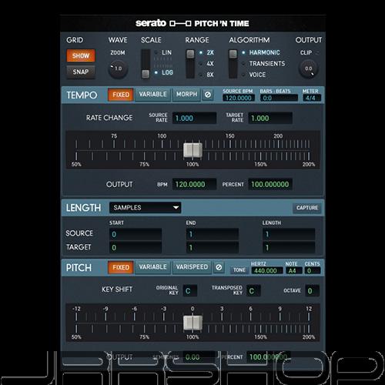Click the tempo bypass circle-slash icon
Viewport: 385px width, 385px height.
[208, 95]
